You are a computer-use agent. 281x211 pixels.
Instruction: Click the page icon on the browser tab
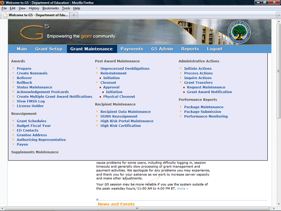(x=5, y=15)
